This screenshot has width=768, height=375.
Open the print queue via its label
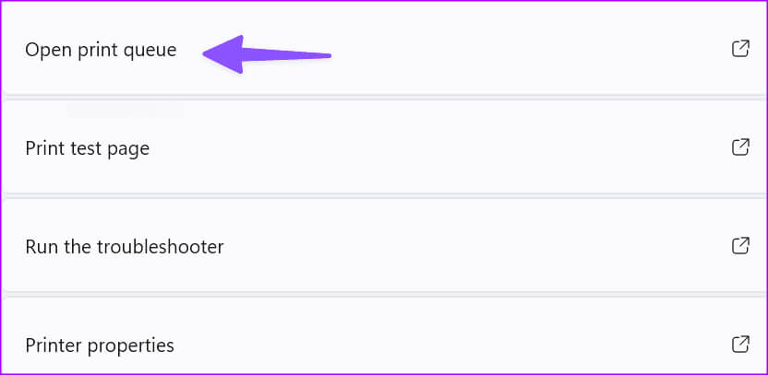[101, 51]
